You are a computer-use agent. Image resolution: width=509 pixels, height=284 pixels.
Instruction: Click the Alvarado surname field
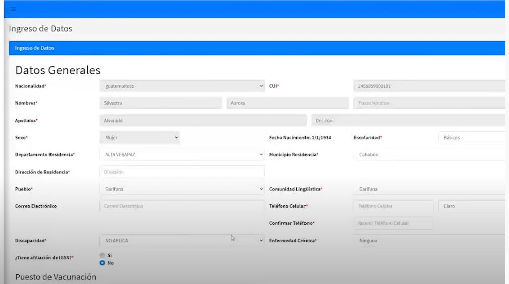coord(203,121)
